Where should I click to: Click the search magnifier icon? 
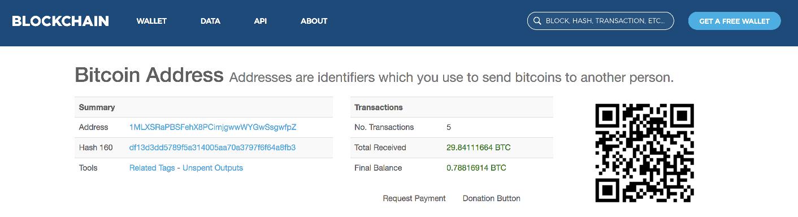point(536,21)
